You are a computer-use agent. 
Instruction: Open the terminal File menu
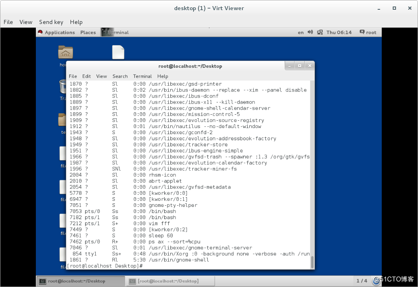coord(73,76)
